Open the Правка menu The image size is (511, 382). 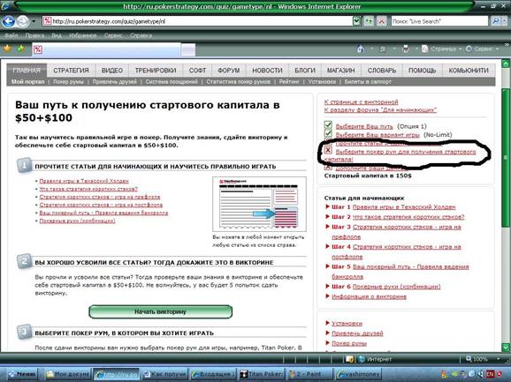pyautogui.click(x=34, y=35)
